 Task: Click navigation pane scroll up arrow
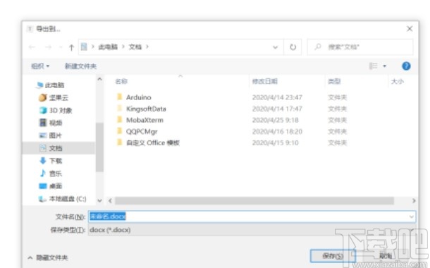tap(99, 79)
